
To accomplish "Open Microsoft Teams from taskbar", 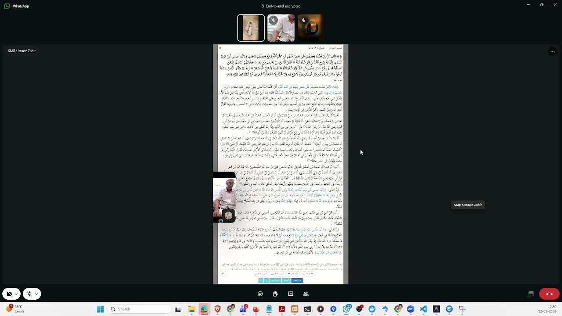I will (243, 309).
